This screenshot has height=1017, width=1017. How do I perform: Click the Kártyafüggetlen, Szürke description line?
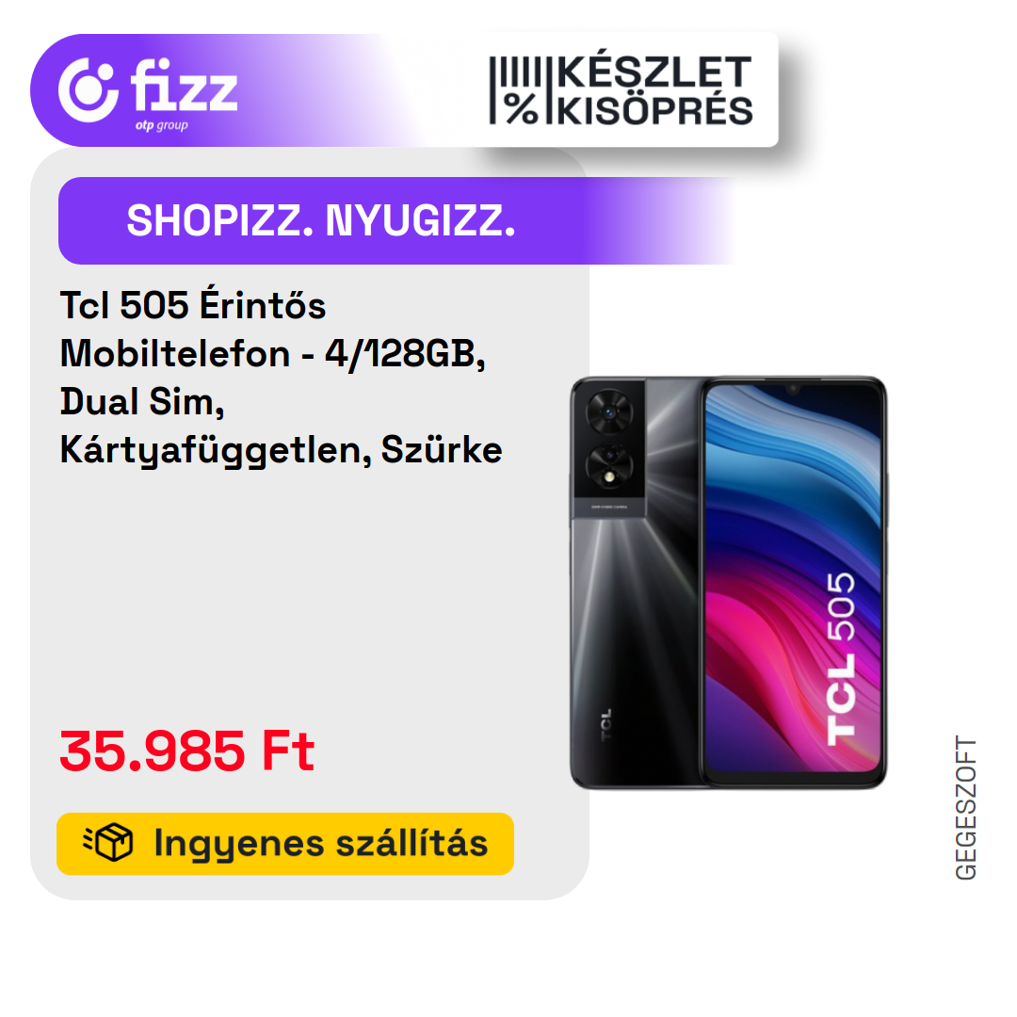tap(281, 449)
